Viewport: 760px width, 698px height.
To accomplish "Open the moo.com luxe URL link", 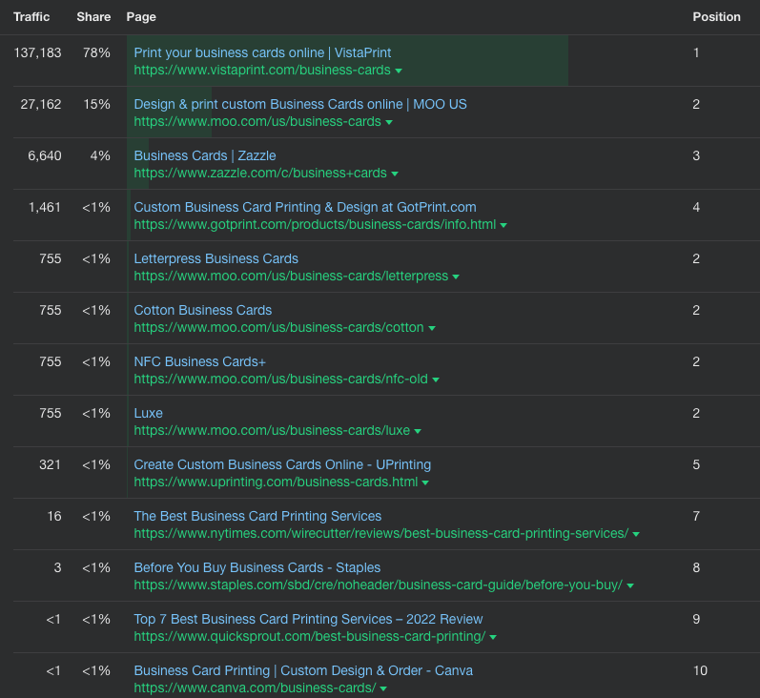I will coord(272,431).
